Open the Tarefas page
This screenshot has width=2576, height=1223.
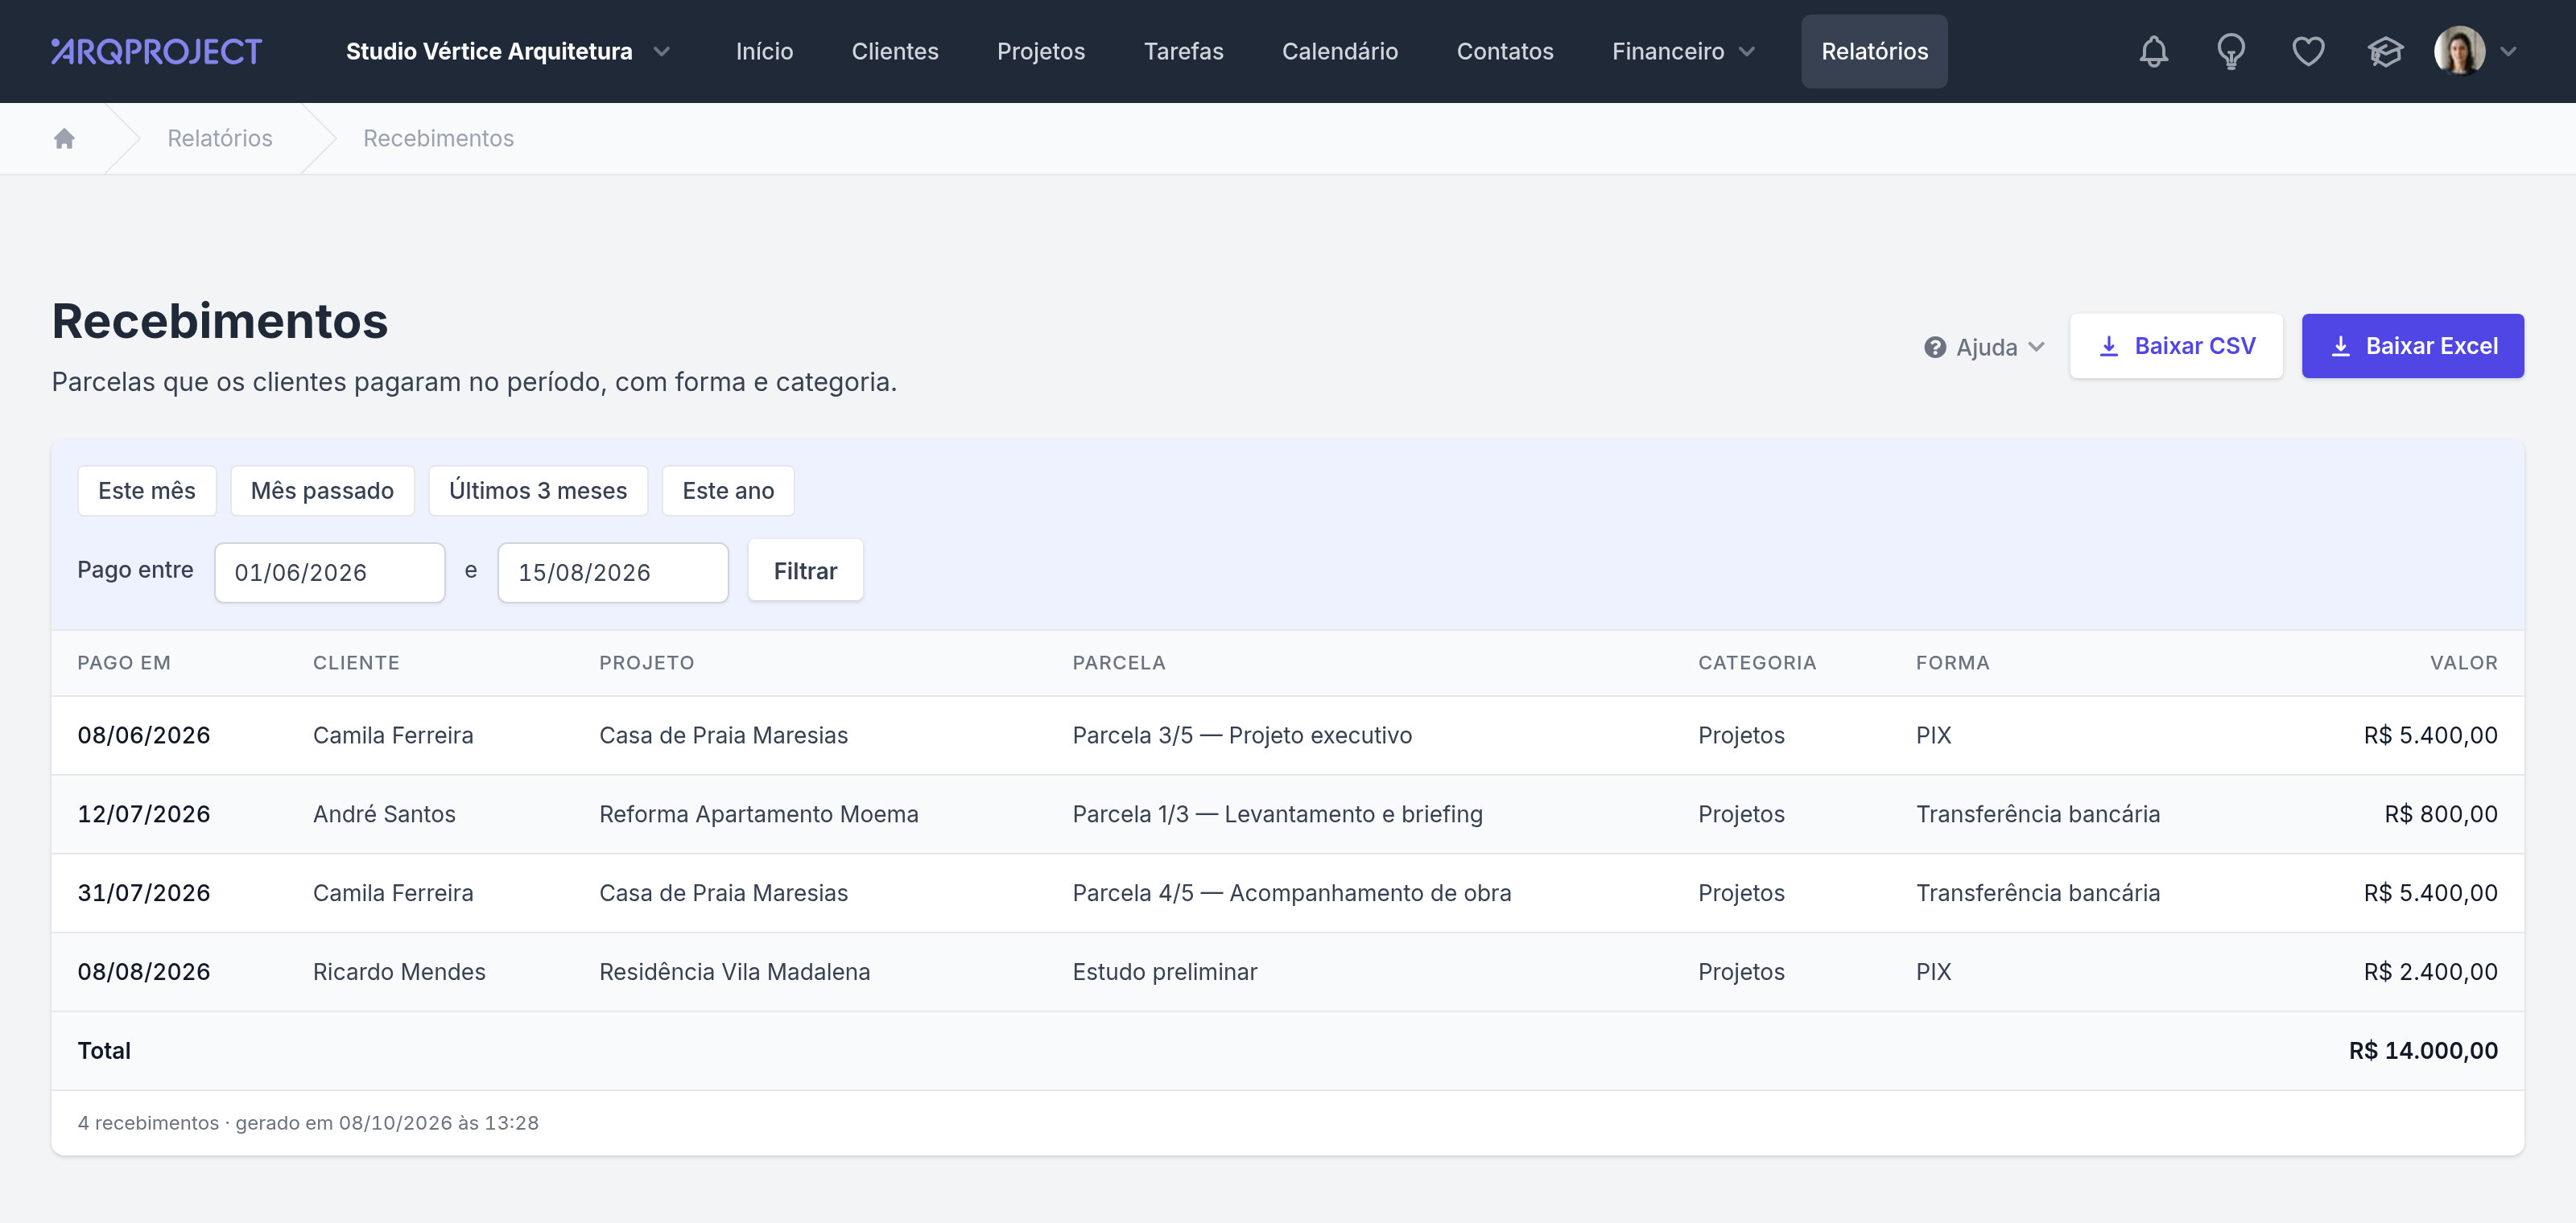[x=1183, y=51]
